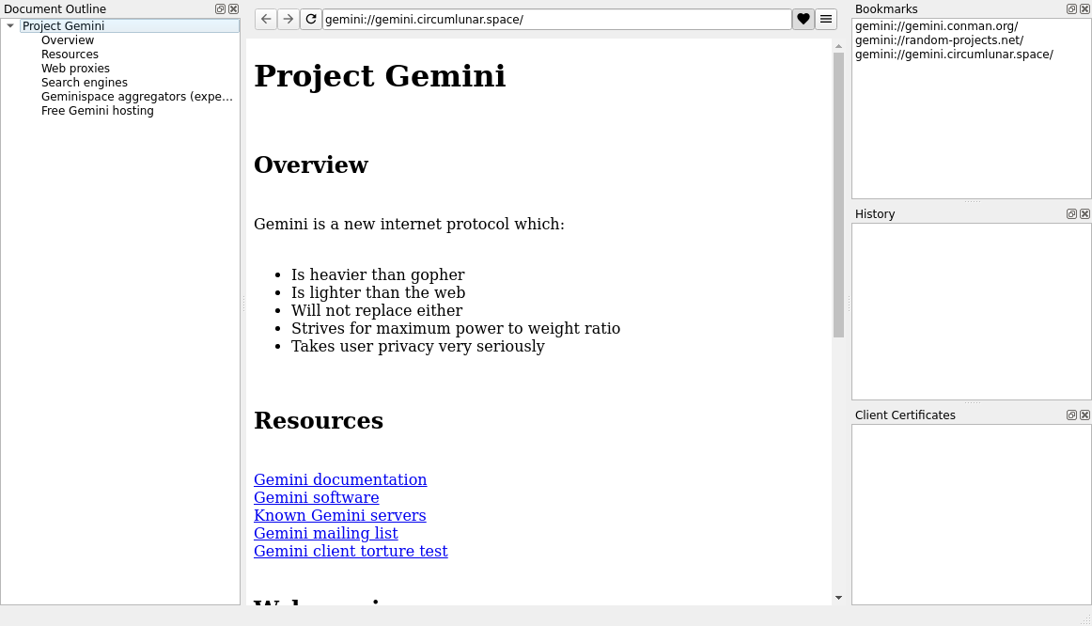Float the History panel
1092x626 pixels.
tap(1071, 214)
